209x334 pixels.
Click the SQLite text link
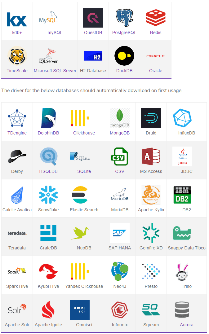coord(84,171)
